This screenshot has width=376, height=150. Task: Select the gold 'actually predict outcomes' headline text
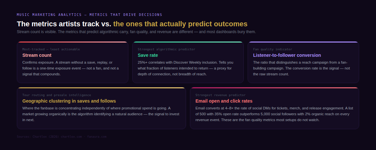coord(180,24)
